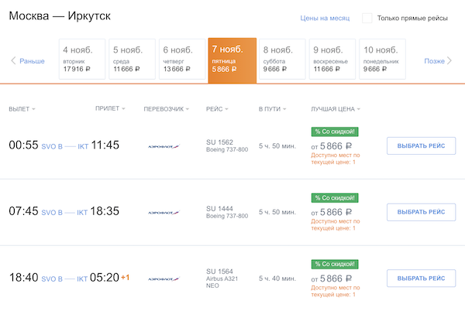This screenshot has width=465, height=311.
Task: Sort by Лучшая цена column
Action: [335, 109]
